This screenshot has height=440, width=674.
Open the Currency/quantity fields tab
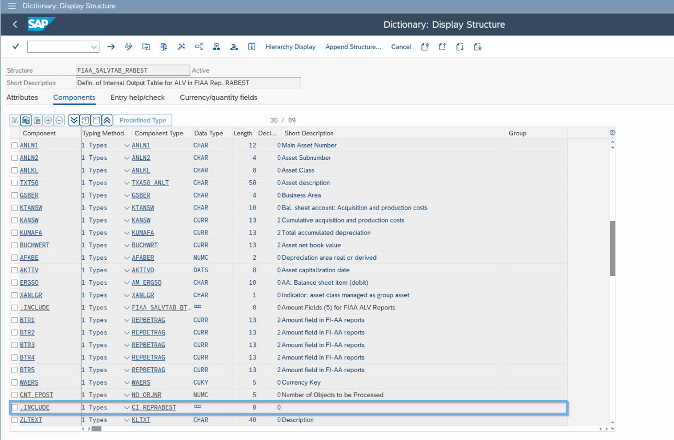218,97
